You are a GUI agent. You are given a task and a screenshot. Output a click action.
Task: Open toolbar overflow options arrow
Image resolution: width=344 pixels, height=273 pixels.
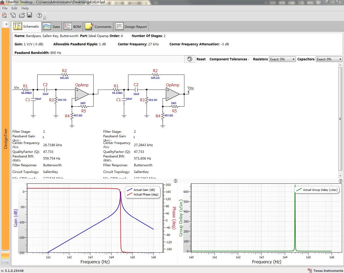pos(45,18)
